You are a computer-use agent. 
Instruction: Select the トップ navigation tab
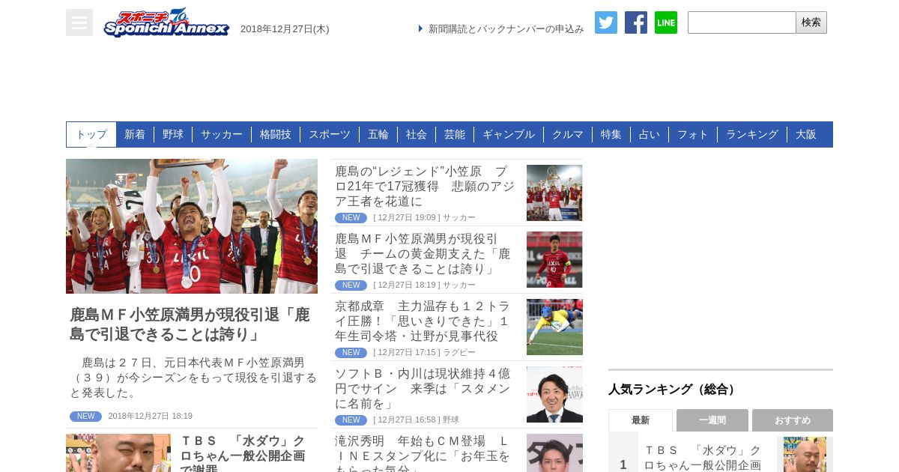coord(91,134)
